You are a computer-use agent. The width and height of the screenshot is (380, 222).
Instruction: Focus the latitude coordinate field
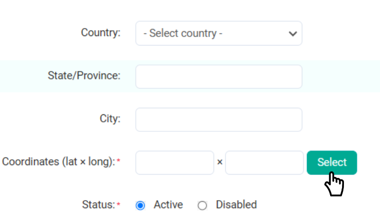175,163
